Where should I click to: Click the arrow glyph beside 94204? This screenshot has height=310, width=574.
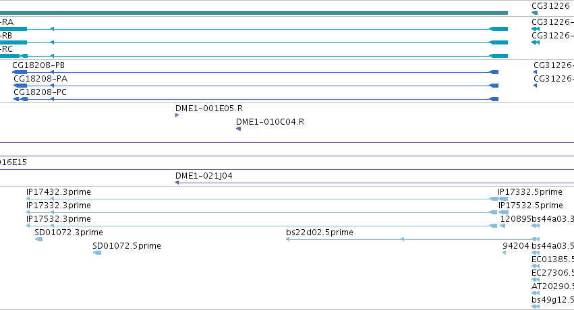504,253
